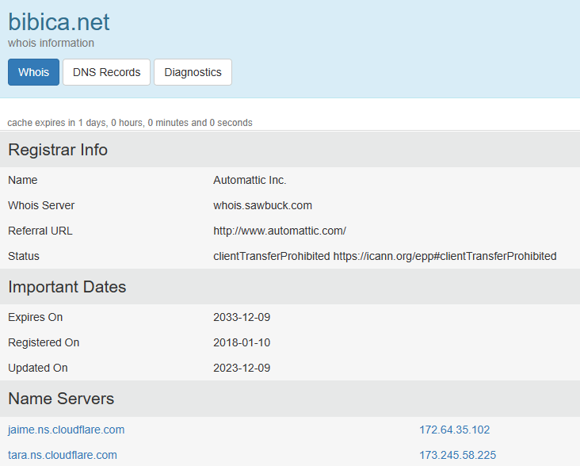Click the Updated On label
Viewport: 580px width, 466px height.
pyautogui.click(x=38, y=368)
